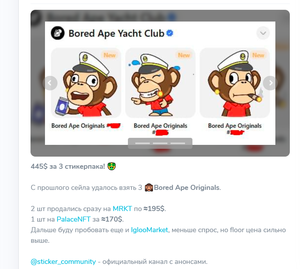300x269 pixels.
Task: Click the blue verified badge icon
Action: pyautogui.click(x=170, y=33)
